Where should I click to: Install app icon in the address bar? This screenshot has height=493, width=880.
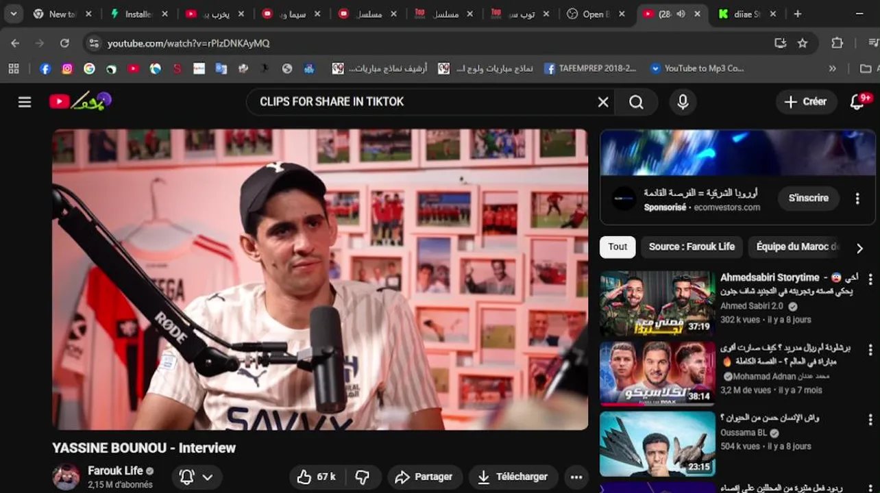click(780, 43)
